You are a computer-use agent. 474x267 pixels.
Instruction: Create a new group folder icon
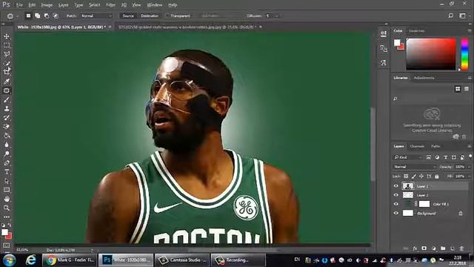(443, 248)
